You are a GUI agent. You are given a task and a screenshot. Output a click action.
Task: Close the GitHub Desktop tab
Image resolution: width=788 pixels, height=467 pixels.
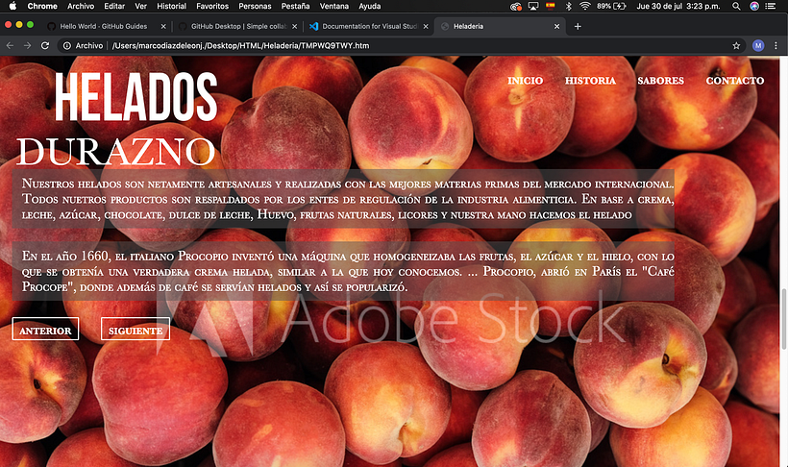coord(294,26)
